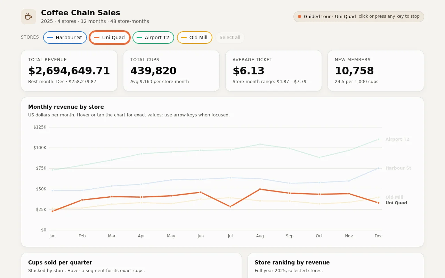Toggle the Harbour St store chip
The image size is (445, 278).
click(x=65, y=38)
